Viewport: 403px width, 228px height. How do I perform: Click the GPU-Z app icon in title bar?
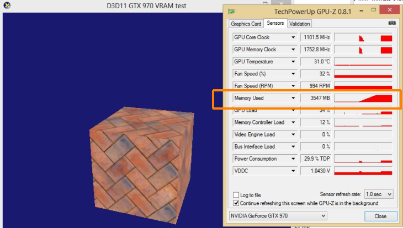click(231, 11)
